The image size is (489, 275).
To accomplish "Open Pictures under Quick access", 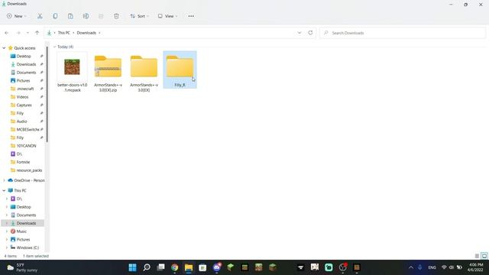I will [23, 80].
